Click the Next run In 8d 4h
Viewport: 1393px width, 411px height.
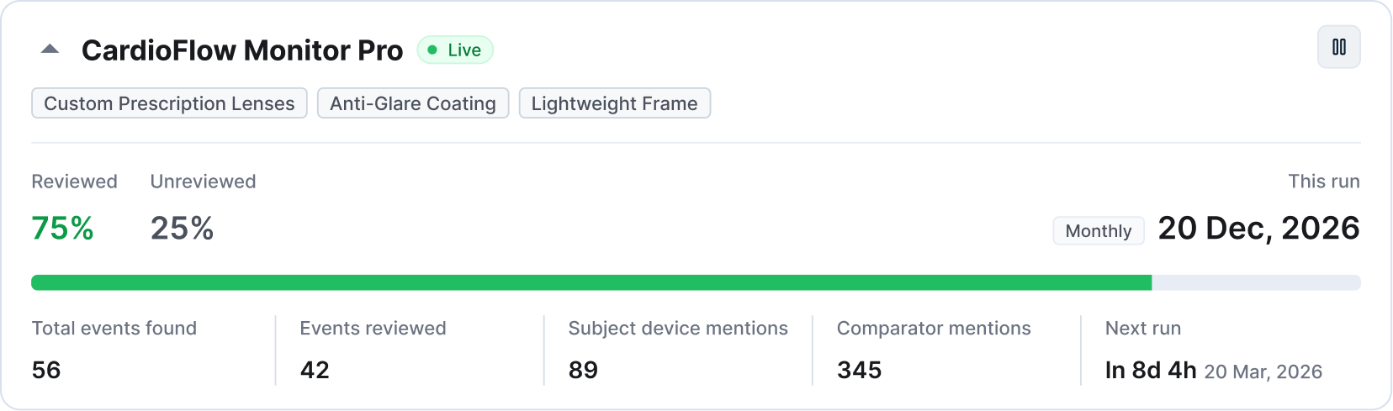(x=1150, y=370)
